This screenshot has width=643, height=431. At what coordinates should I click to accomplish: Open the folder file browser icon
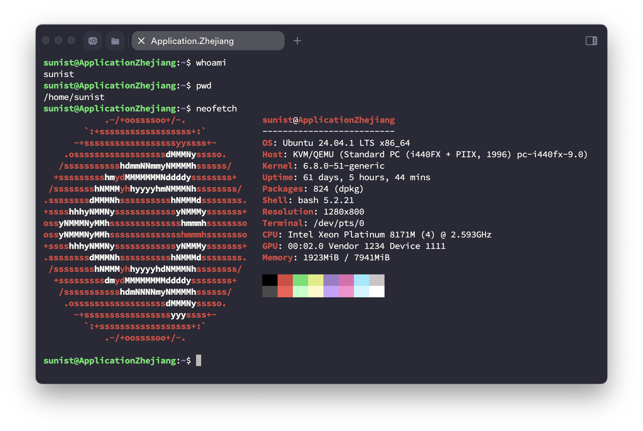click(115, 41)
